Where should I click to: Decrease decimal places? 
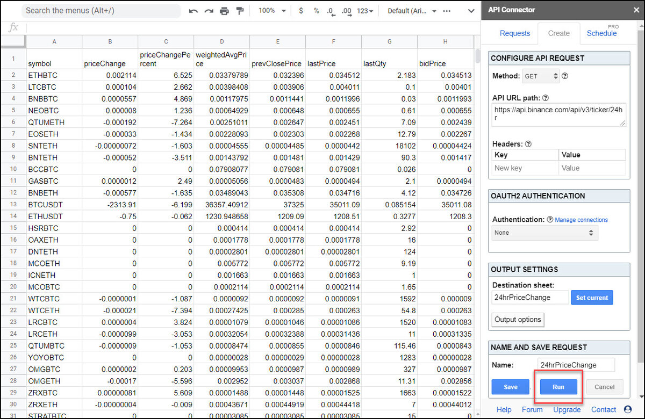pyautogui.click(x=330, y=11)
